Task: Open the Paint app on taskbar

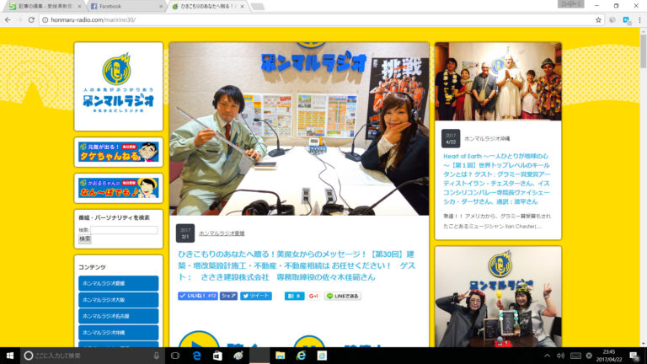Action: 238,356
